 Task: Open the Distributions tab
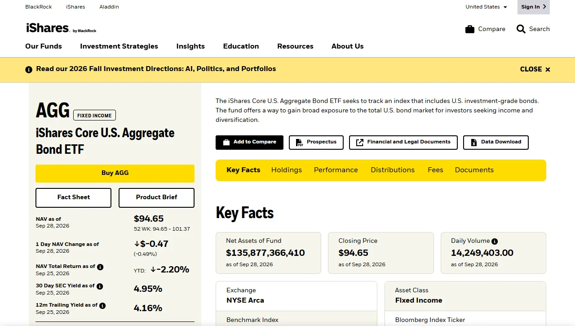pyautogui.click(x=393, y=170)
